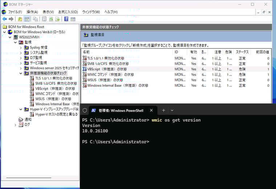Sort list by 名前 column header
Image resolution: width=276 pixels, height=189 pixels.
point(127,52)
